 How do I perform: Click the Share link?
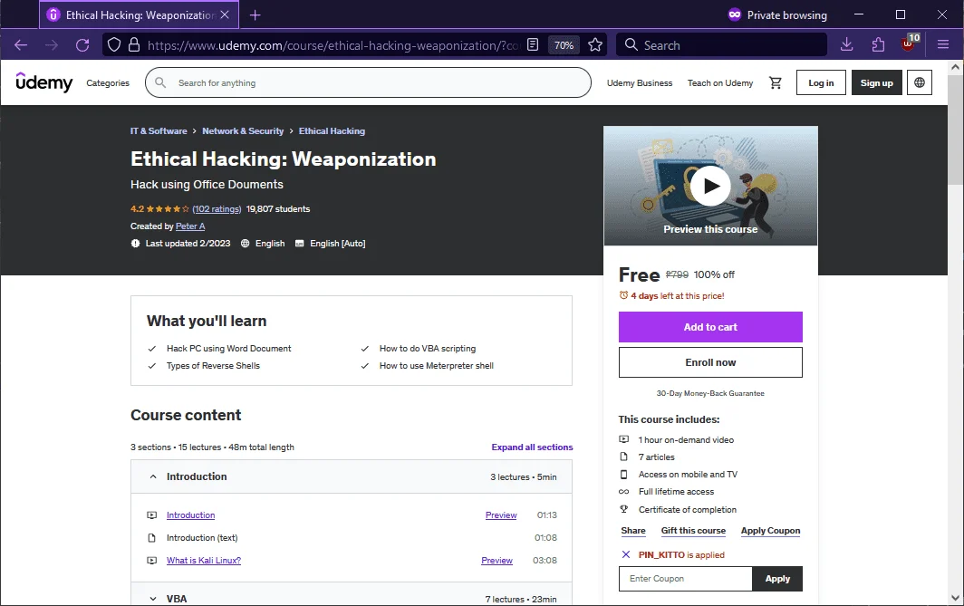click(633, 531)
